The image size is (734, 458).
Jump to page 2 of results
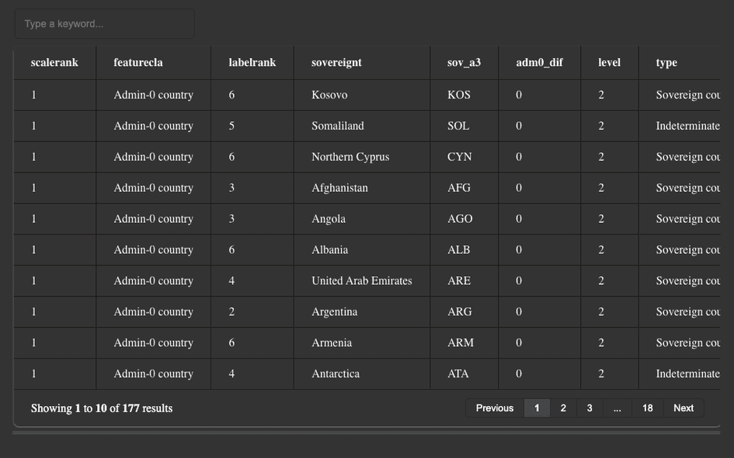pyautogui.click(x=563, y=408)
